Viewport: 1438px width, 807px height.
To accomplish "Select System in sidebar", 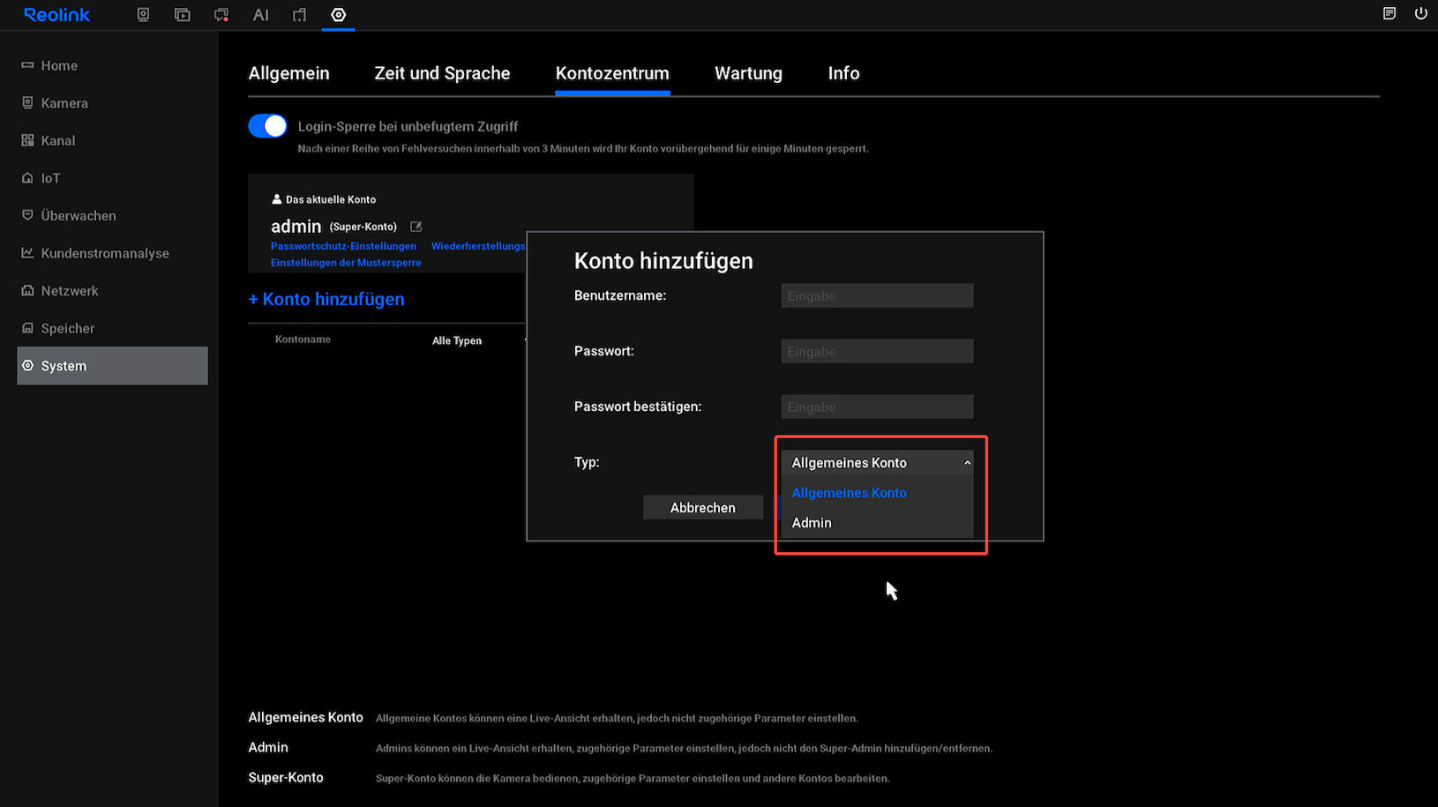I will pyautogui.click(x=112, y=365).
